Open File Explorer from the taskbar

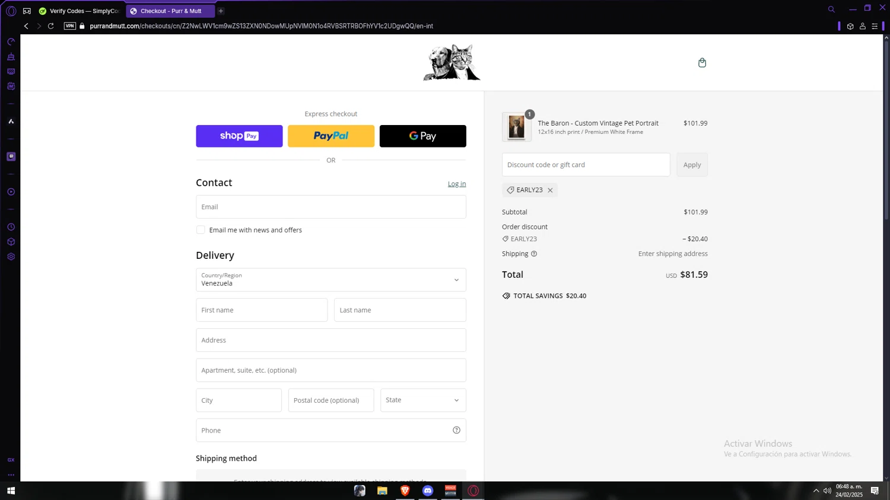pos(382,491)
